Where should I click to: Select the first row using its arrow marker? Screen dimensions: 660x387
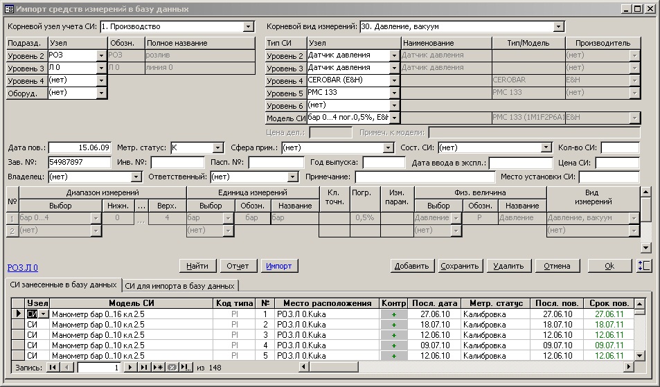click(19, 314)
